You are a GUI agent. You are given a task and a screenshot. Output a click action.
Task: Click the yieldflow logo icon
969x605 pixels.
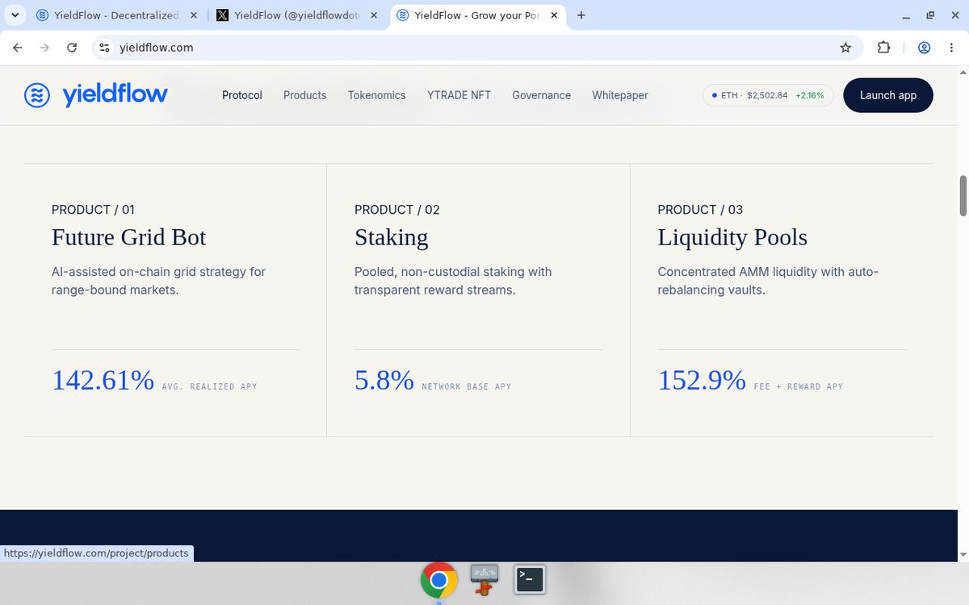37,95
